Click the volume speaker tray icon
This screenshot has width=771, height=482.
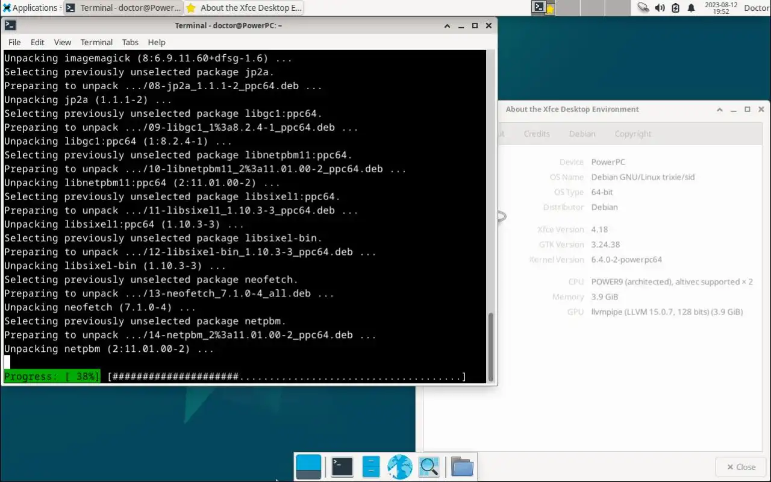[x=660, y=8]
